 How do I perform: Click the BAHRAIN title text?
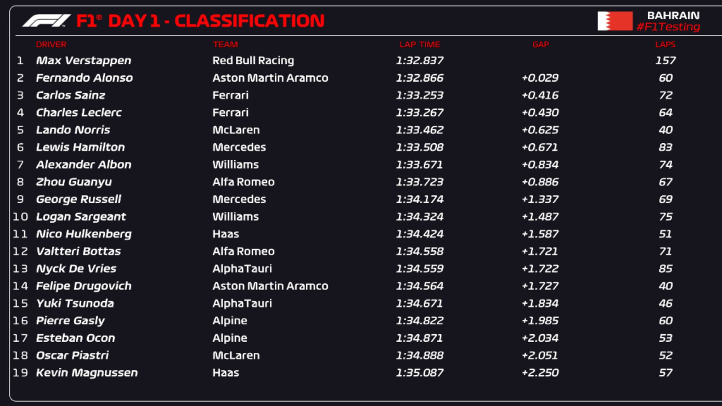[673, 16]
